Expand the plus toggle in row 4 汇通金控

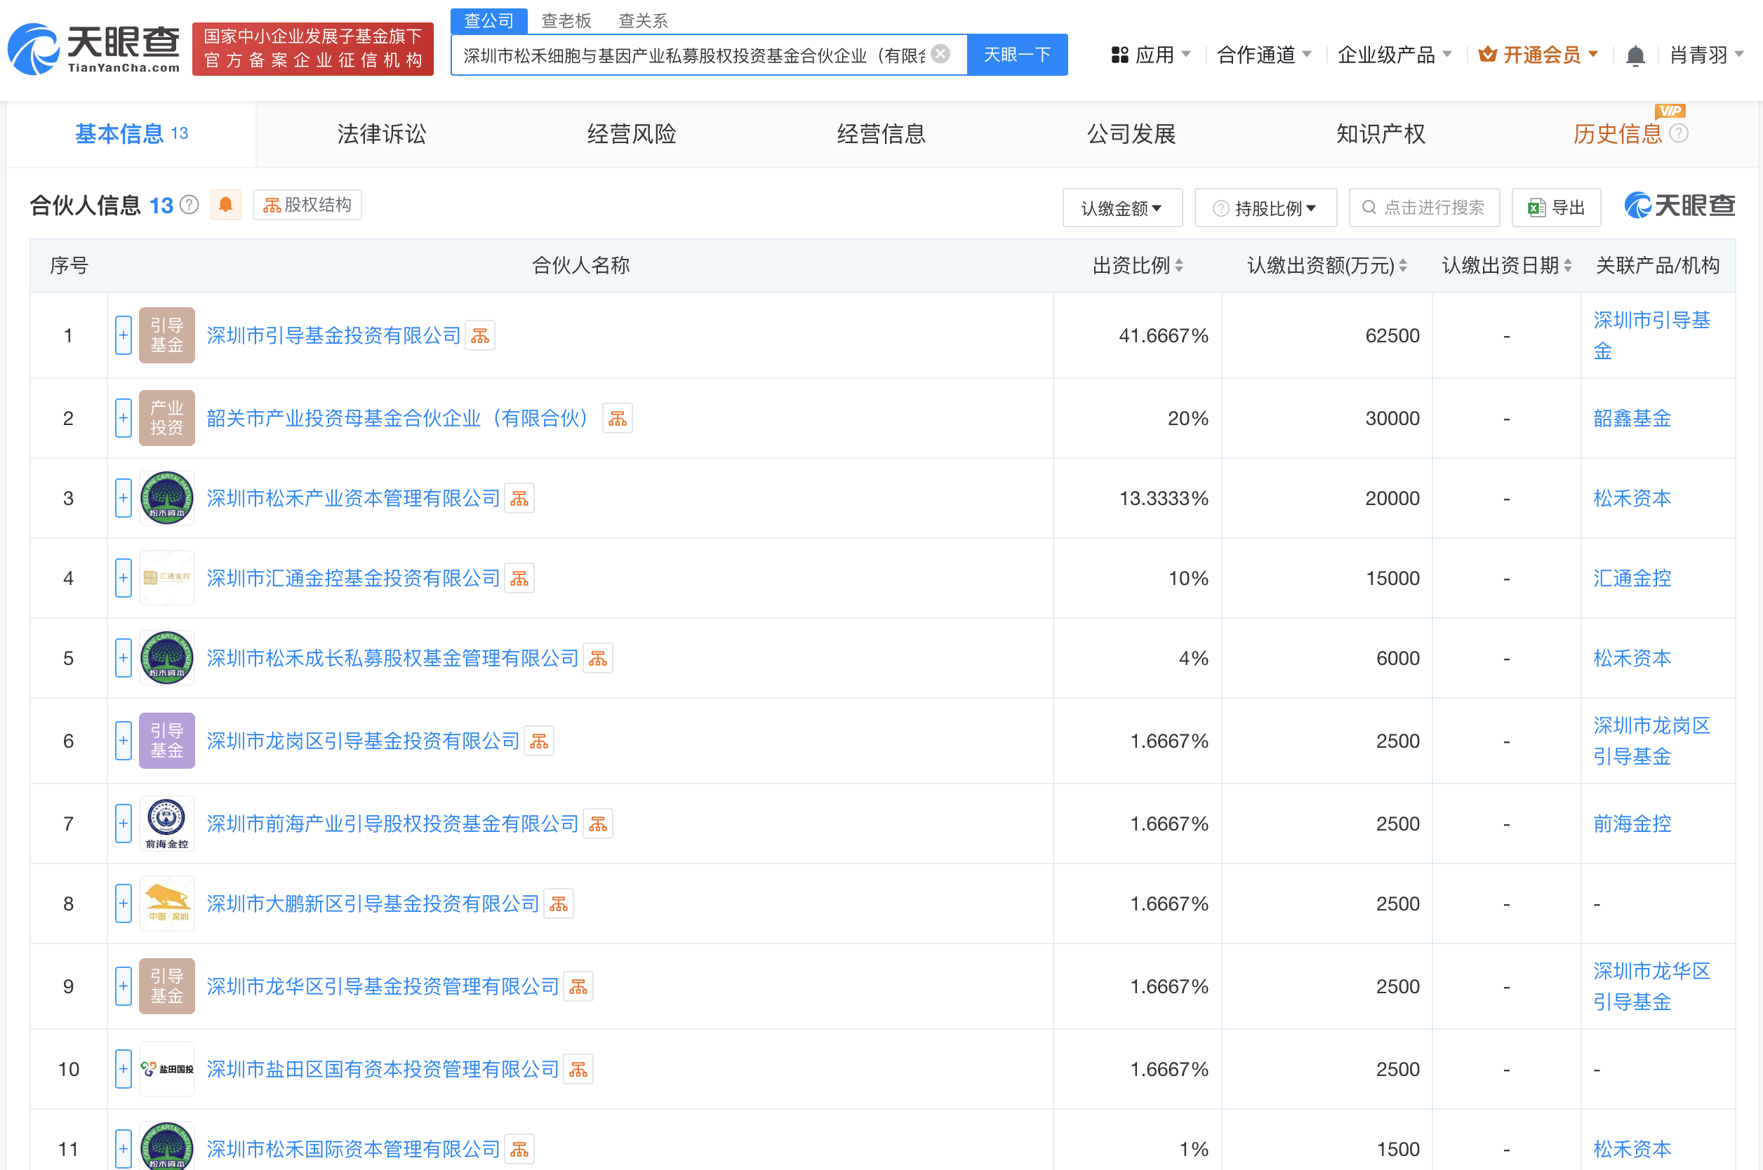(123, 578)
